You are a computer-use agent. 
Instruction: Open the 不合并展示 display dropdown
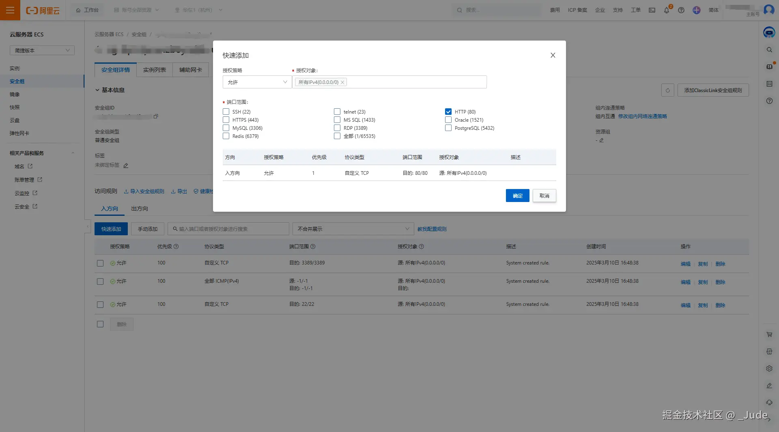[x=353, y=229]
